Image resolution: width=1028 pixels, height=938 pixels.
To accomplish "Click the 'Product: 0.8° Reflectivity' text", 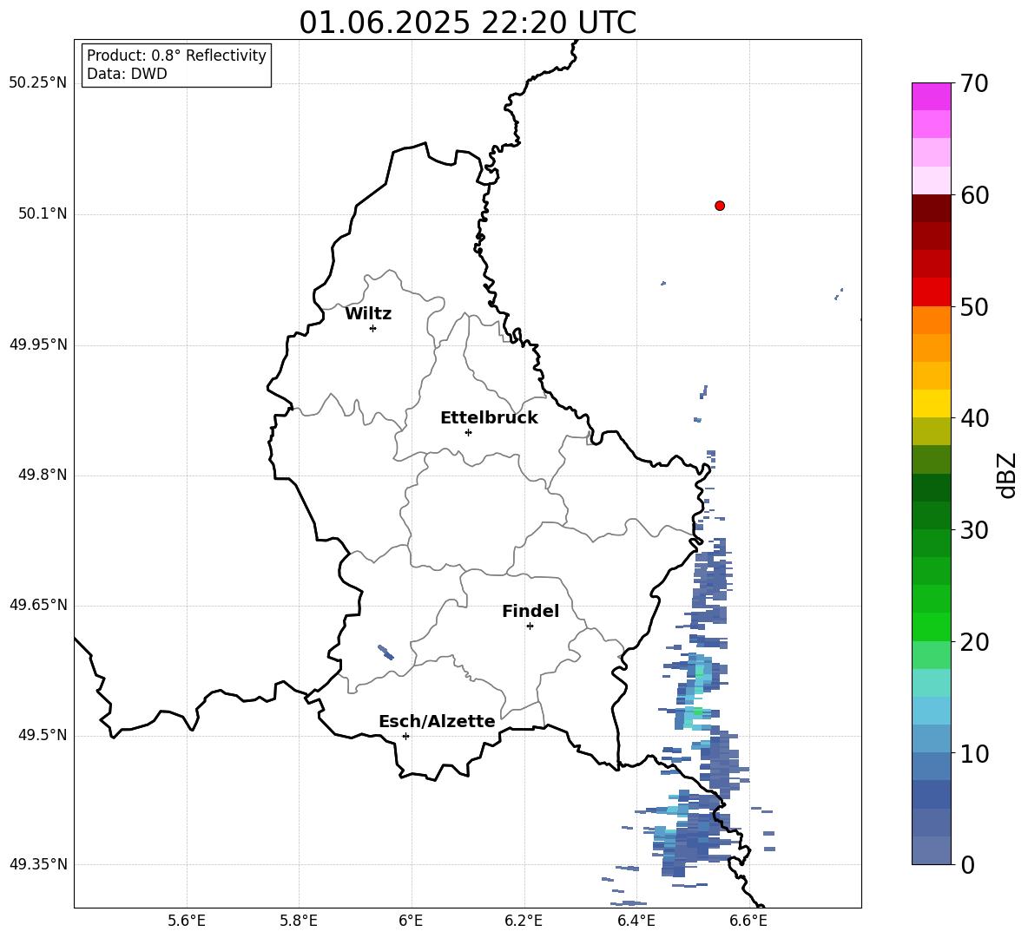I will tap(176, 55).
